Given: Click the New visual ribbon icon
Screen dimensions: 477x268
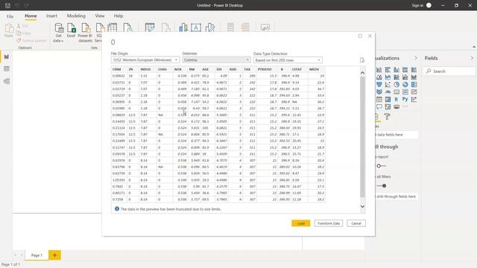Looking at the screenshot, I should [183, 28].
